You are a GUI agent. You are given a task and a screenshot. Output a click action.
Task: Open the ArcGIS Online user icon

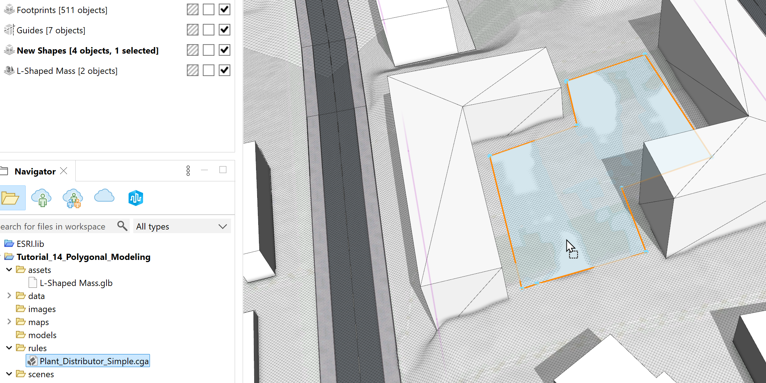42,198
